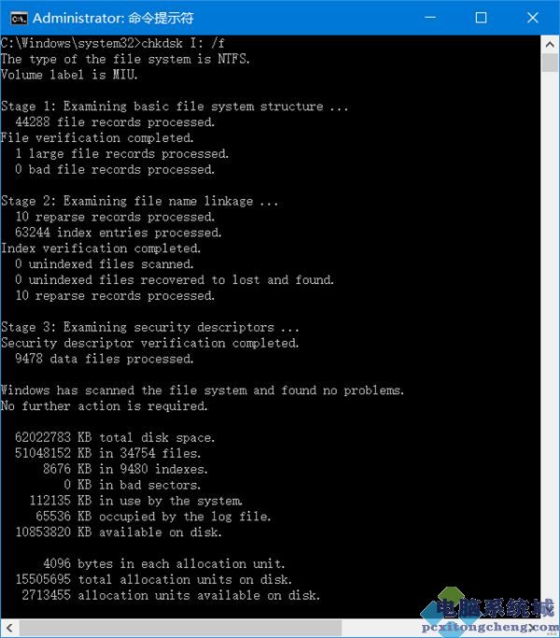
Task: Click the vertical scrollbar up arrow
Action: 550,44
